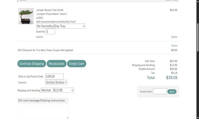
Task: Open the Shipping and Handling dropdown
Action: point(57,90)
